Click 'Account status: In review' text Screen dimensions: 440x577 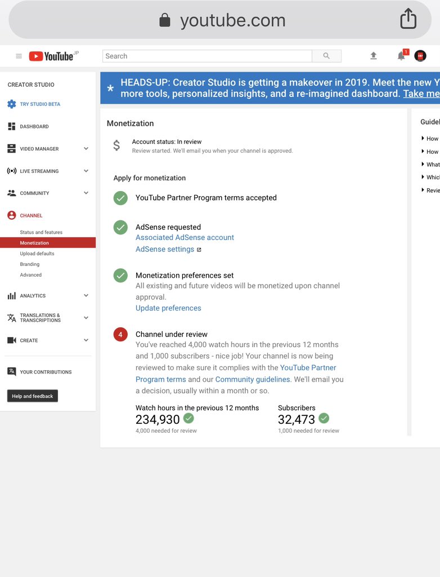click(167, 141)
